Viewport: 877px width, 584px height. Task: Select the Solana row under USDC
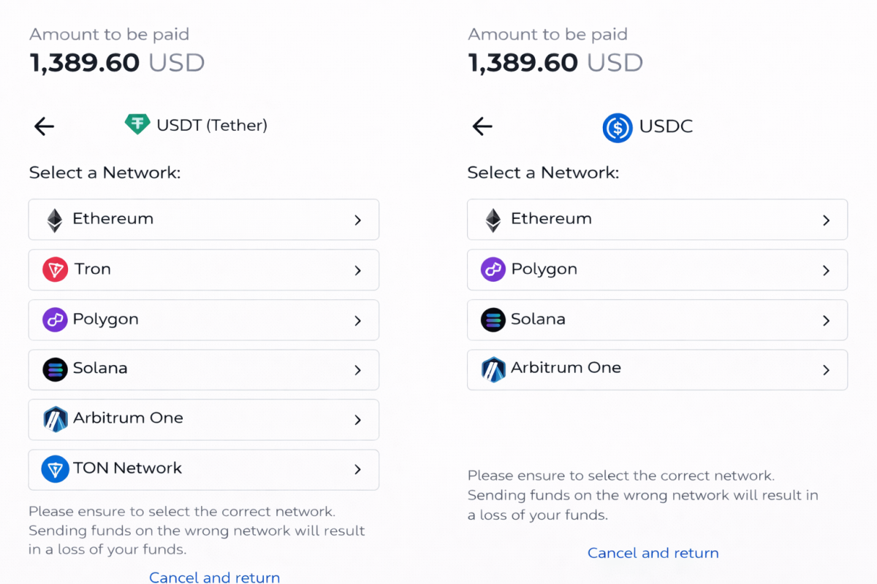coord(657,320)
